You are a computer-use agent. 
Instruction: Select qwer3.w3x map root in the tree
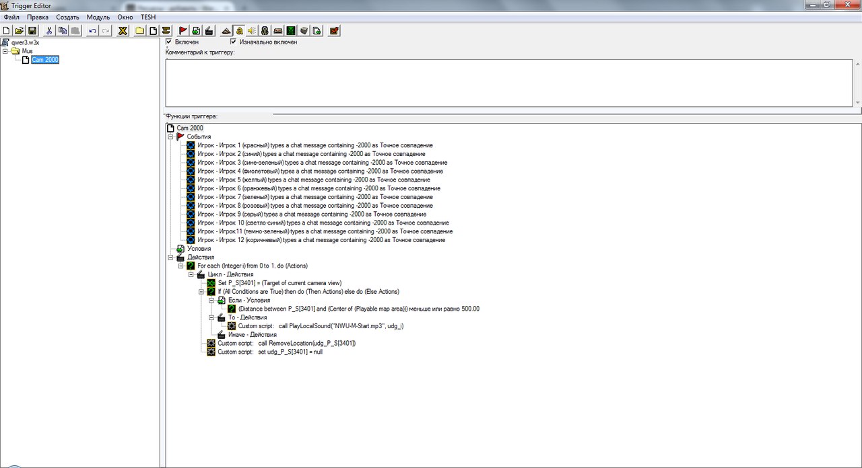(26, 42)
